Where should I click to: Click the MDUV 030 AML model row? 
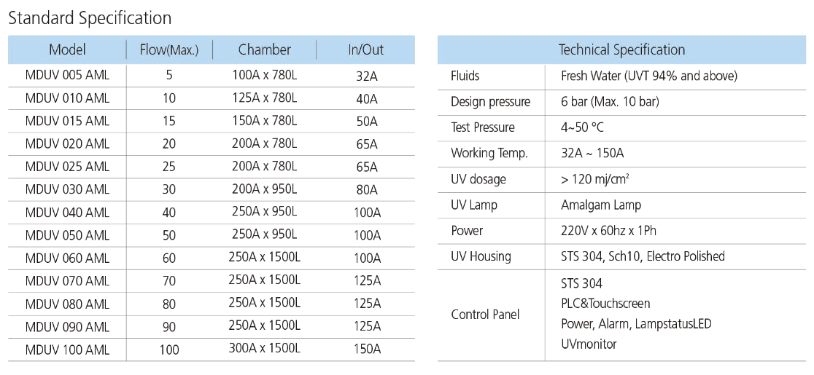pos(67,189)
